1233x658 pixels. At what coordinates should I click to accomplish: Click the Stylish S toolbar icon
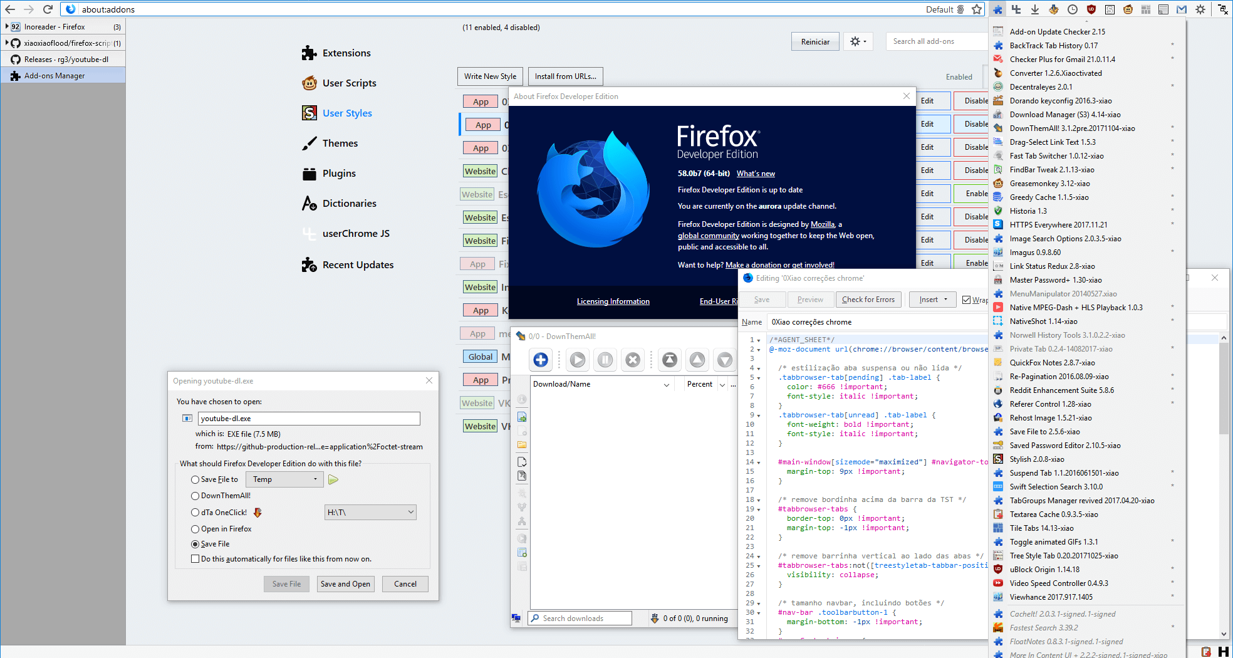1110,9
